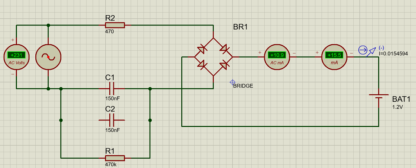Image resolution: width=416 pixels, height=168 pixels.
Task: Select bridge rectifier BR1 diode symbol
Action: point(213,57)
